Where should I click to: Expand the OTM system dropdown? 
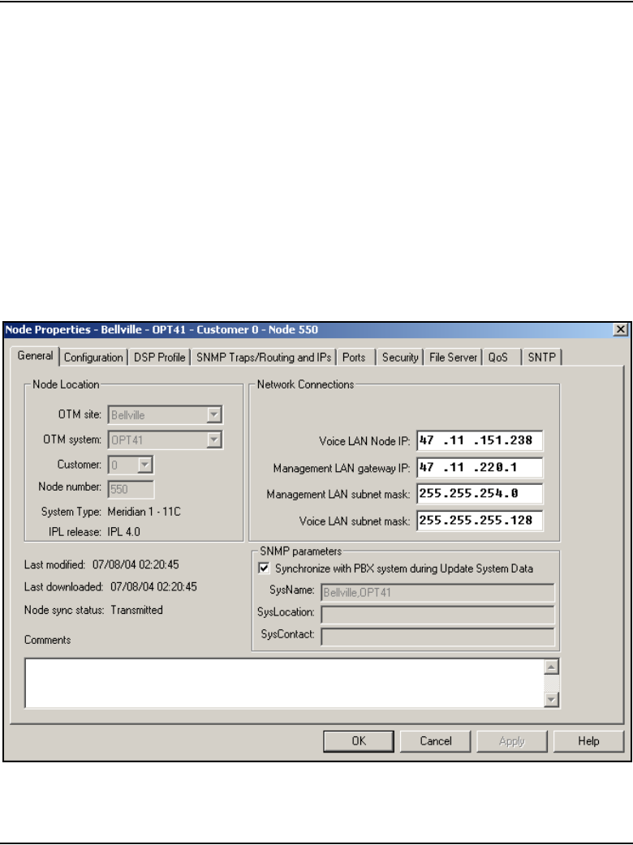214,440
